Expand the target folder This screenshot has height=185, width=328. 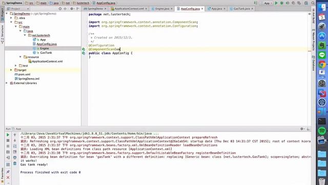[11, 70]
